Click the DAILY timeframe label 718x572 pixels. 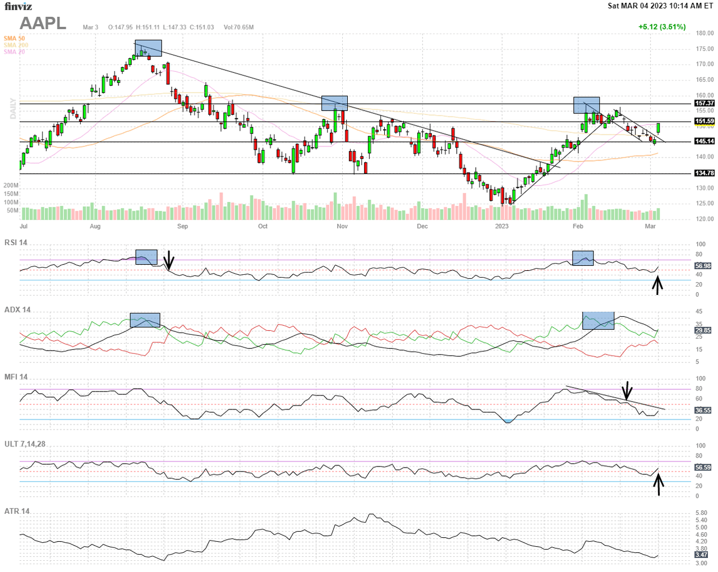tap(13, 108)
